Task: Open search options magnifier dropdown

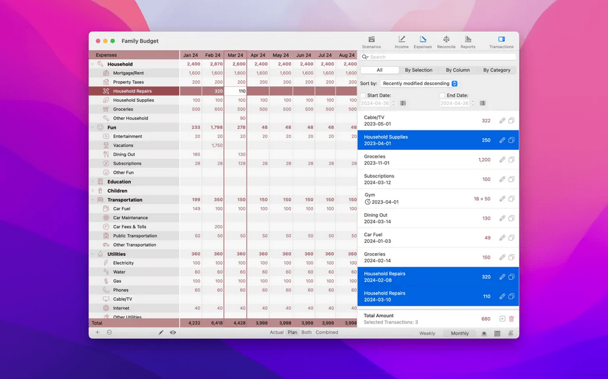Action: click(365, 57)
